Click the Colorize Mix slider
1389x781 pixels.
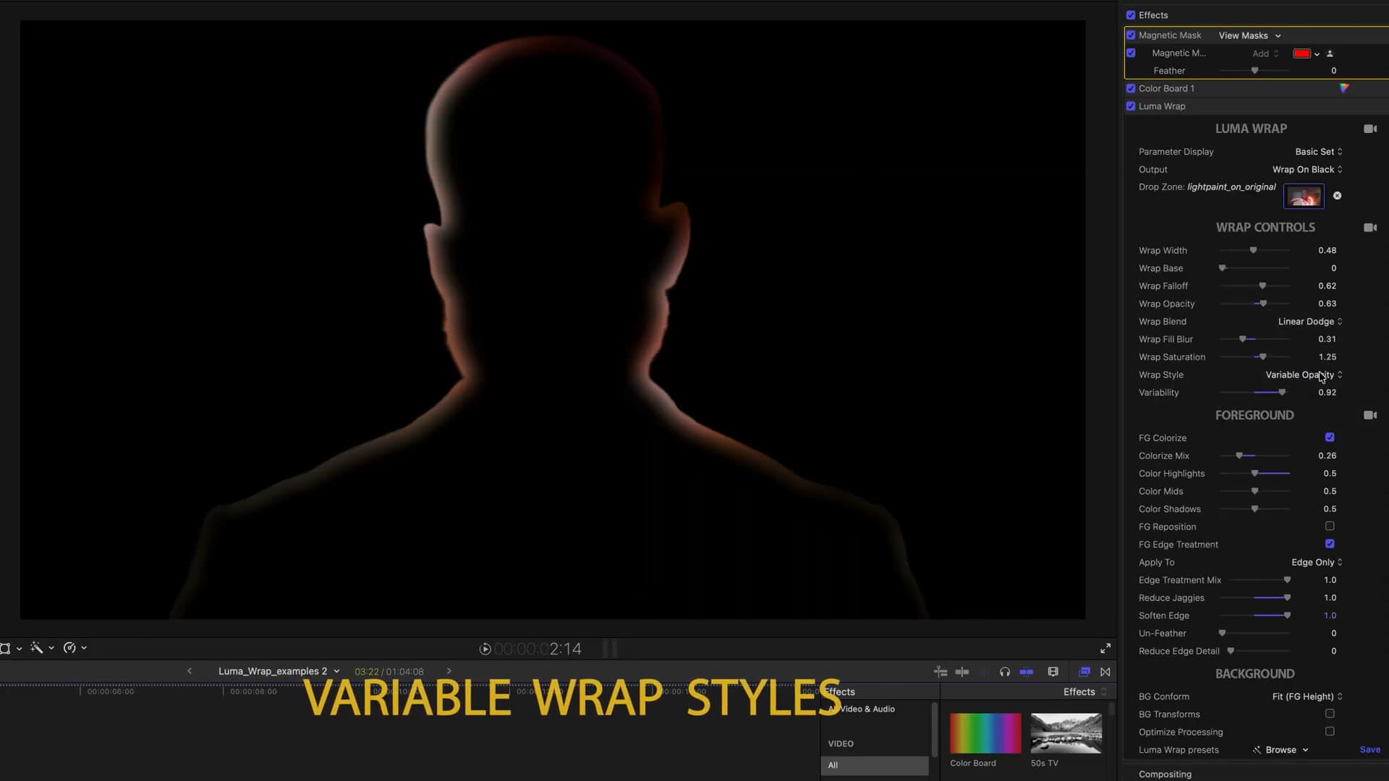(x=1254, y=456)
